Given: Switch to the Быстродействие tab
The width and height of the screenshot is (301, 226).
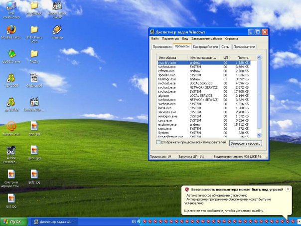Looking at the screenshot, I should [206, 47].
